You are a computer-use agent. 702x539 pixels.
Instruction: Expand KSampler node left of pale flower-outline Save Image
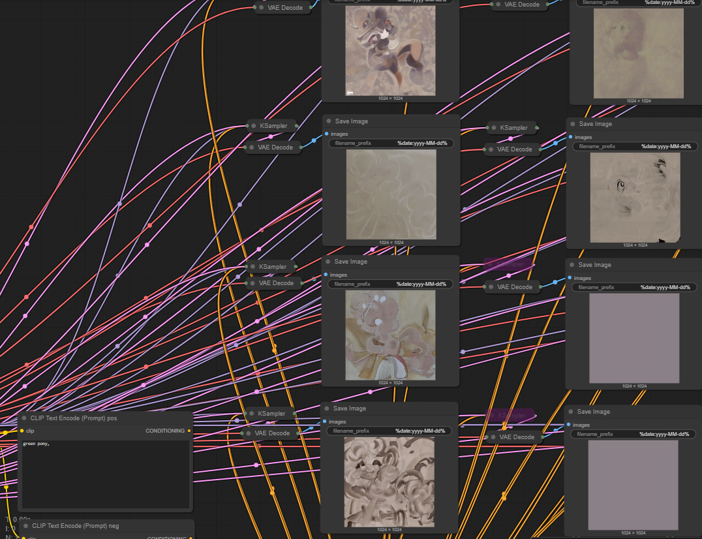[253, 126]
